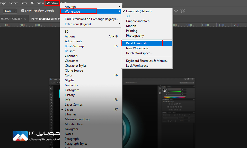Open the Type menu in the menu bar
The image size is (247, 148).
tap(3, 3)
